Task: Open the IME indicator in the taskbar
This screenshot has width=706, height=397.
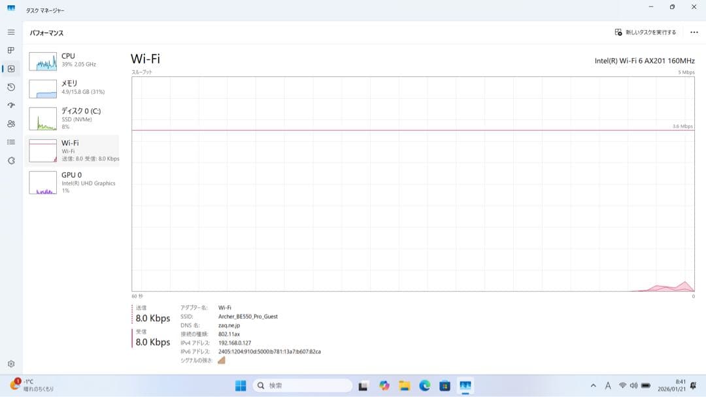Action: click(x=609, y=385)
